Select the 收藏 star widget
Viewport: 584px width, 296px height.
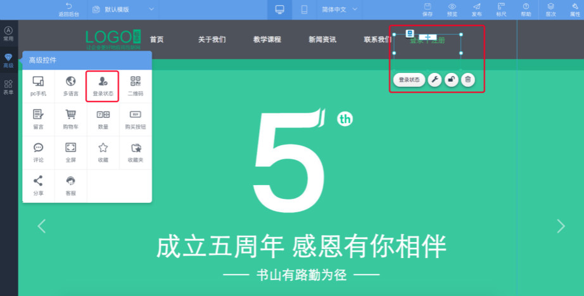(103, 151)
